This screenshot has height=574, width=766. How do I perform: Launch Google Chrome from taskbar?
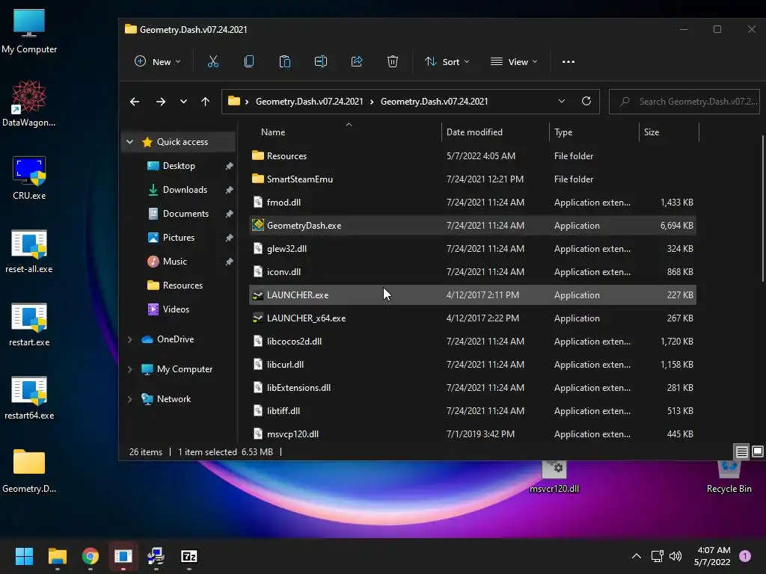(91, 556)
